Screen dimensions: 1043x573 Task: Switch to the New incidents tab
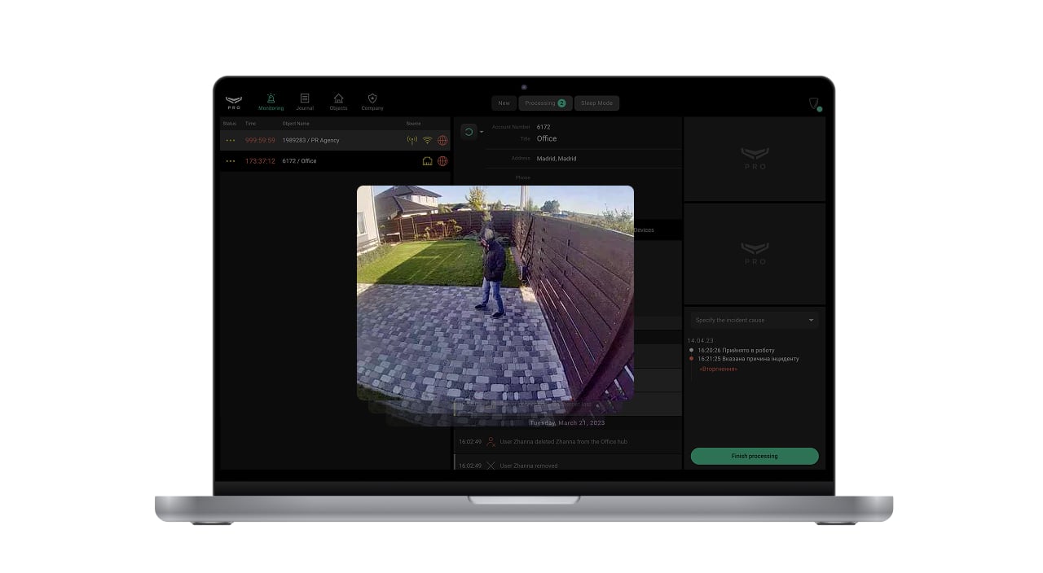pos(504,103)
